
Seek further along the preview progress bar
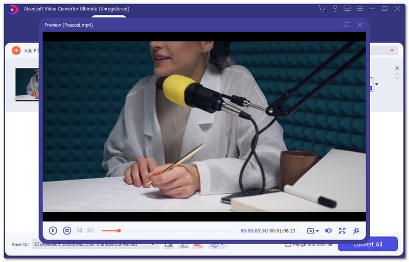[168, 231]
